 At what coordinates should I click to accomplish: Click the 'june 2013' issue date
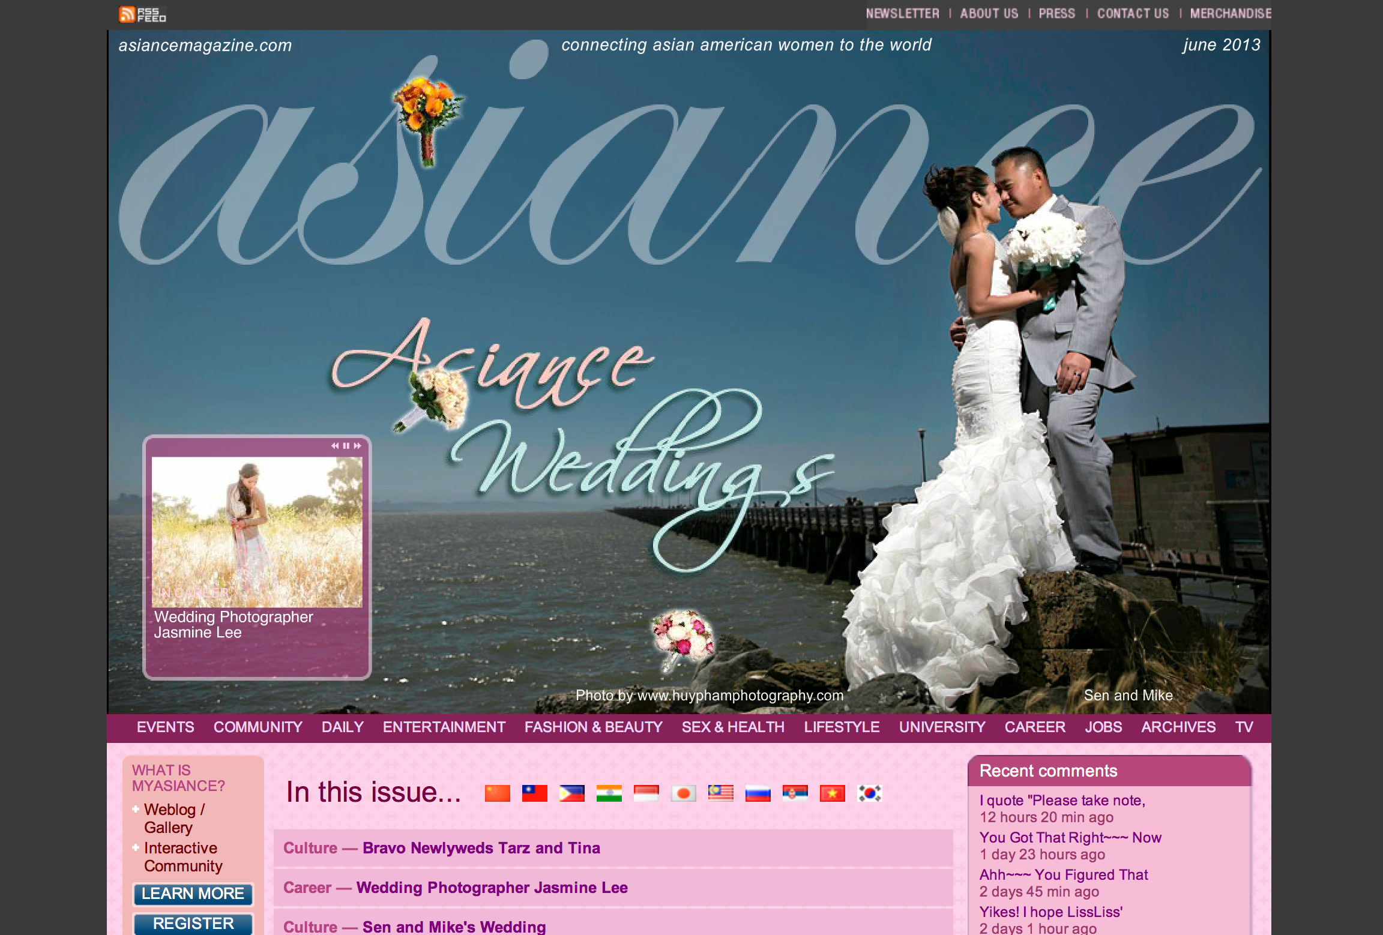[1222, 45]
